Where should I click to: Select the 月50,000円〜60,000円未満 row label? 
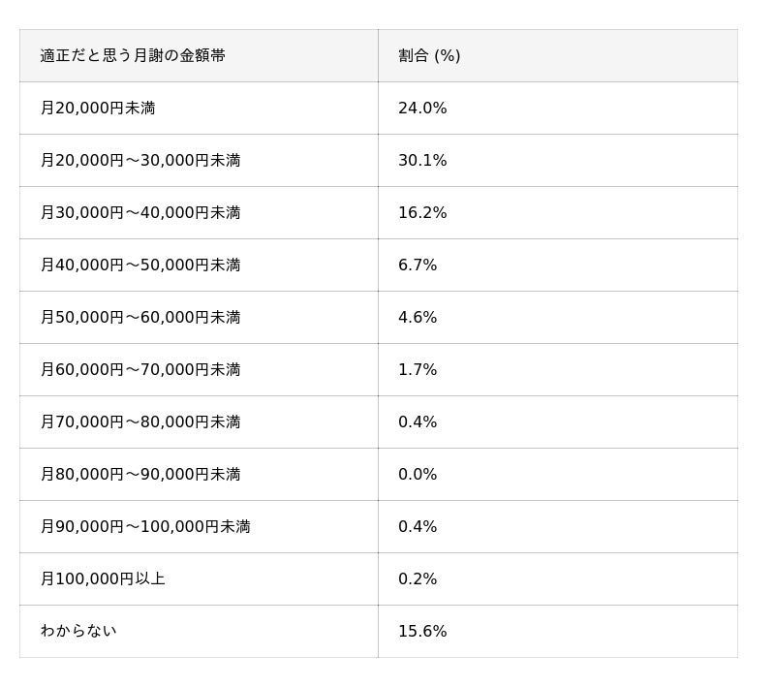[140, 318]
